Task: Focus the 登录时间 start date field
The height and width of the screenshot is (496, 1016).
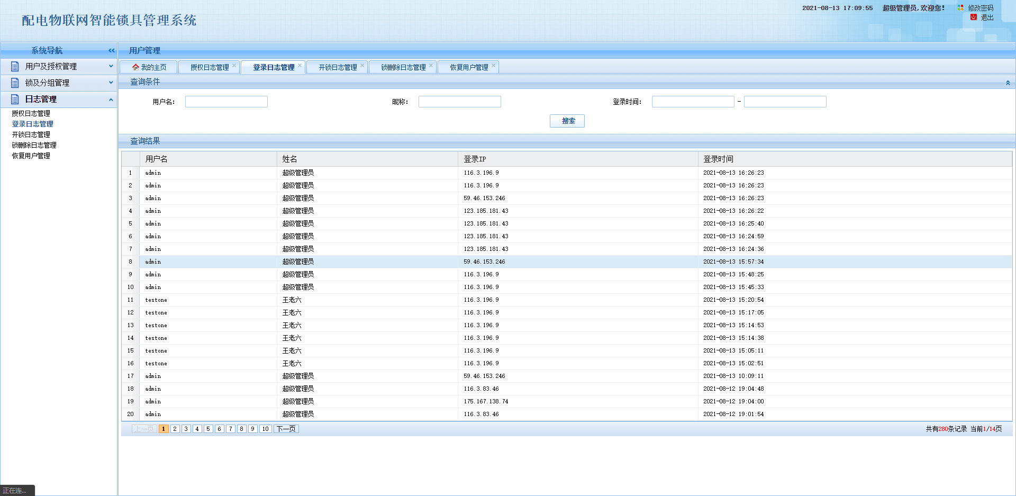Action: pyautogui.click(x=693, y=102)
